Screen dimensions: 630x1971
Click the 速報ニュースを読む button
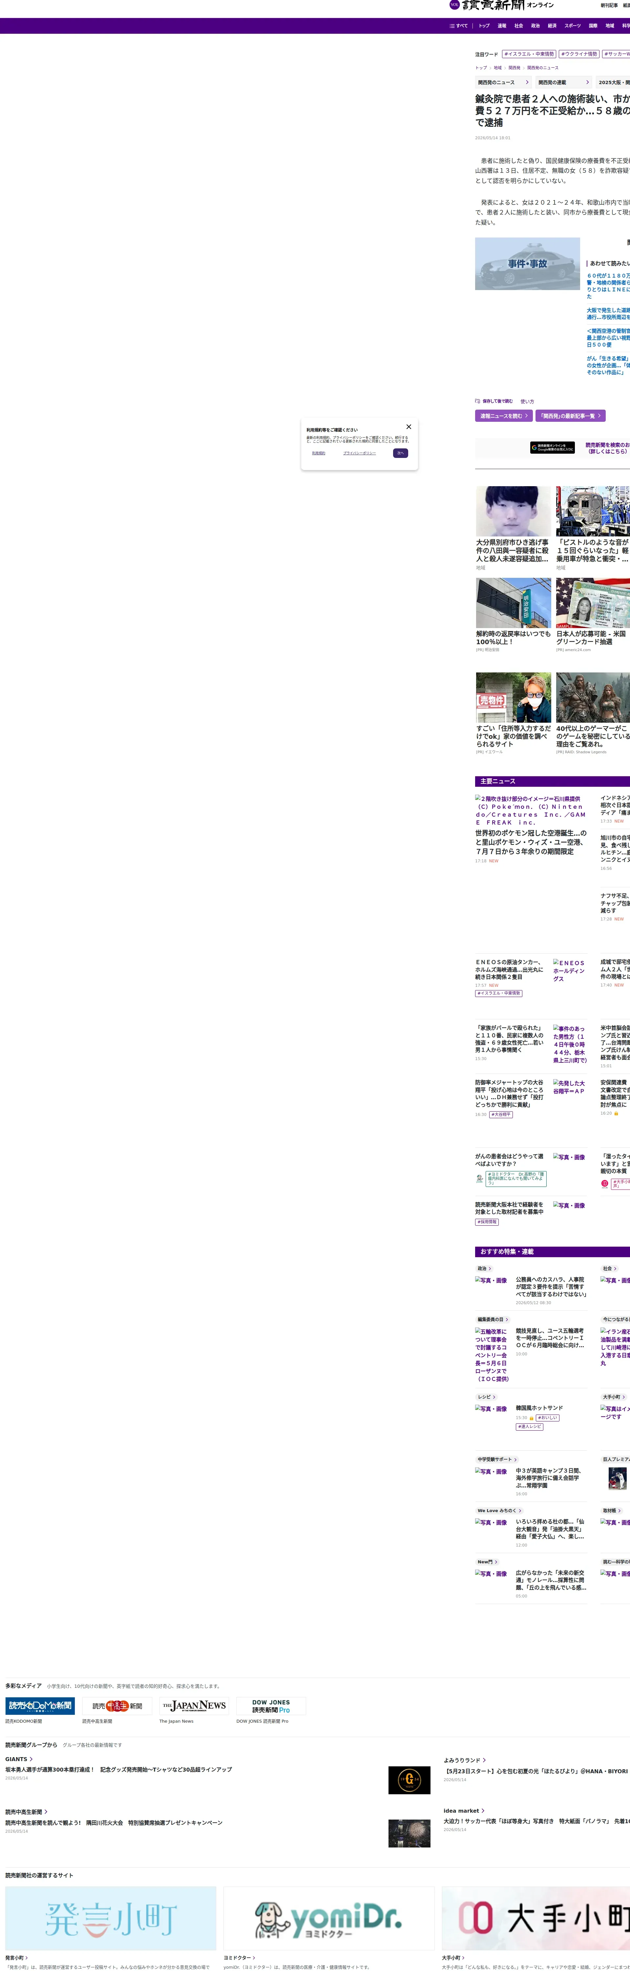click(504, 416)
